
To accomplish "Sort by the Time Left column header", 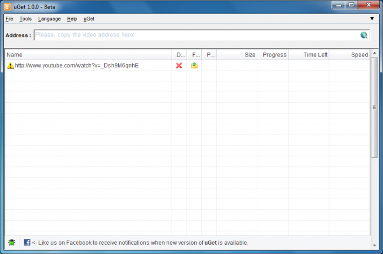I will (309, 54).
